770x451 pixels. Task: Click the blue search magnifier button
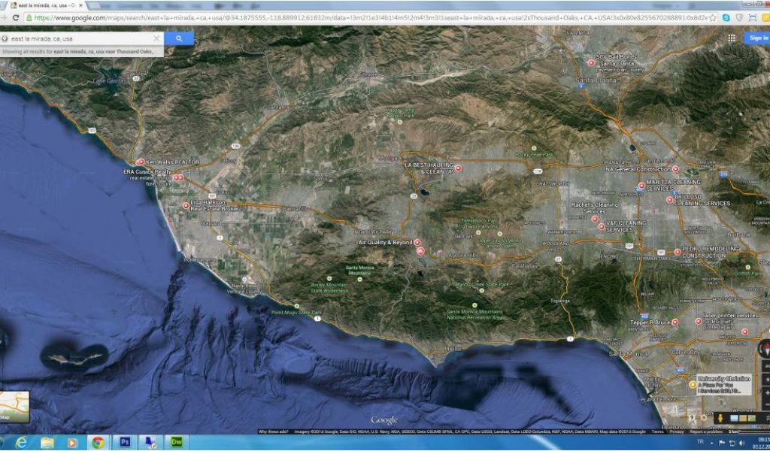[179, 38]
